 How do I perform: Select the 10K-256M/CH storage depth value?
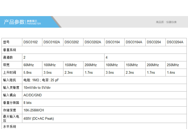(34, 110)
